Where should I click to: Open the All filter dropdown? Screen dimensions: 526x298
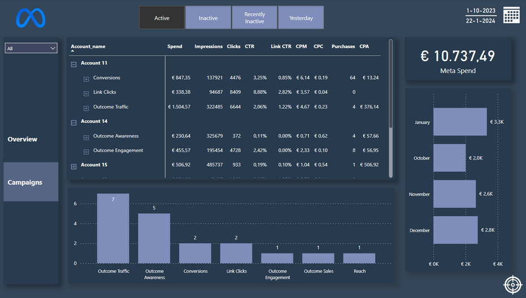point(31,49)
